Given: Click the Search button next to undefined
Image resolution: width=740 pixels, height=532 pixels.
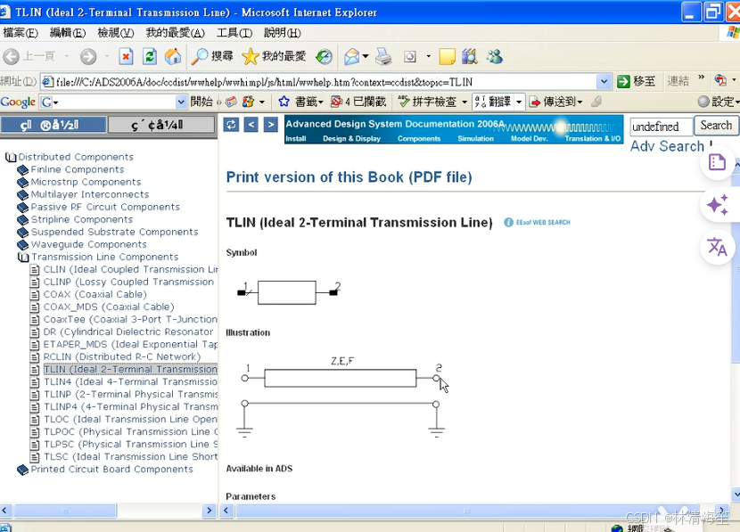Looking at the screenshot, I should [x=716, y=126].
